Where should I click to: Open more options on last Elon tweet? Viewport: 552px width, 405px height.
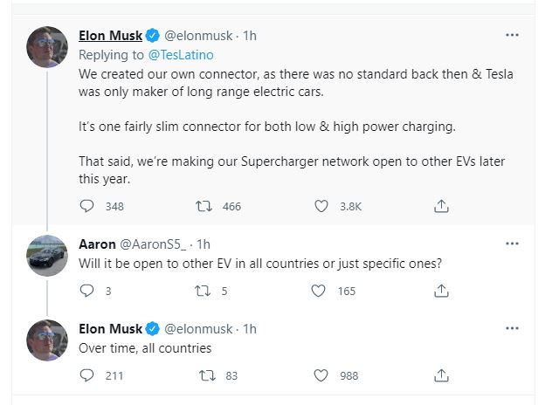click(513, 329)
